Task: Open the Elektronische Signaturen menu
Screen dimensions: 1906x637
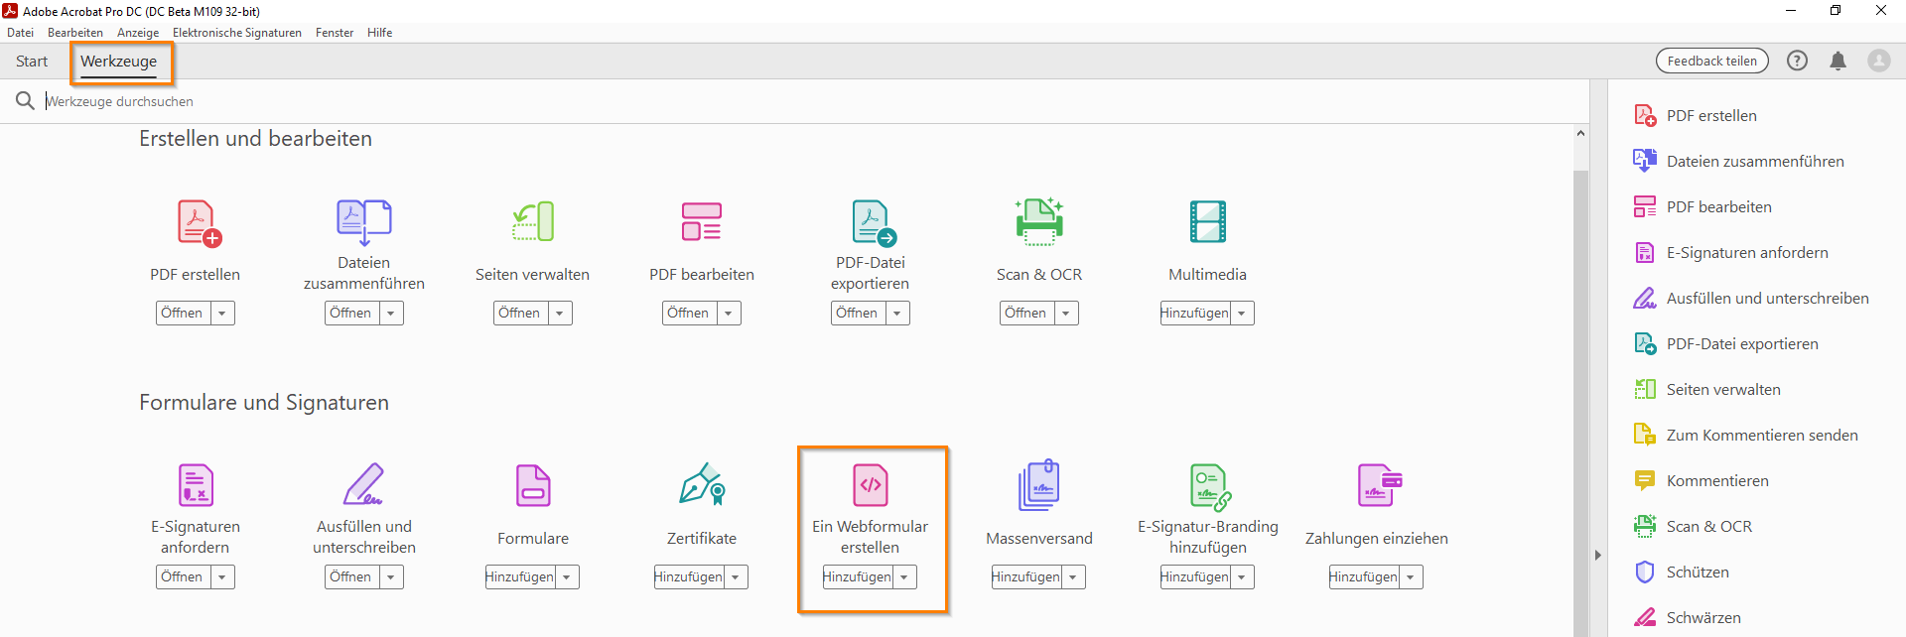Action: tap(237, 33)
